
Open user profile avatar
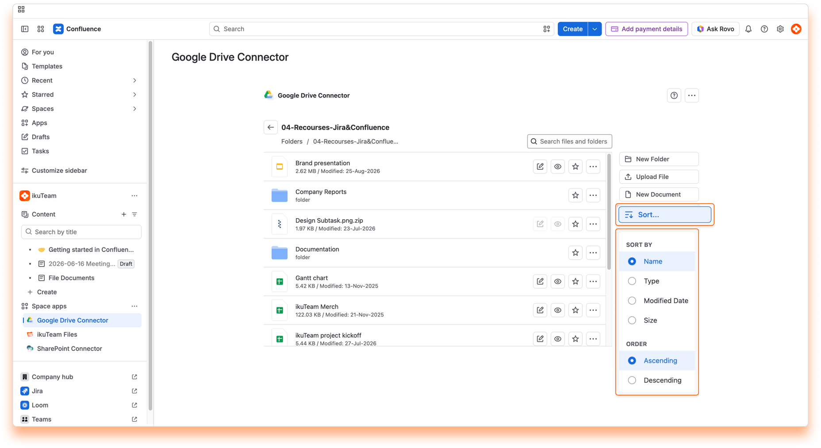coord(796,29)
